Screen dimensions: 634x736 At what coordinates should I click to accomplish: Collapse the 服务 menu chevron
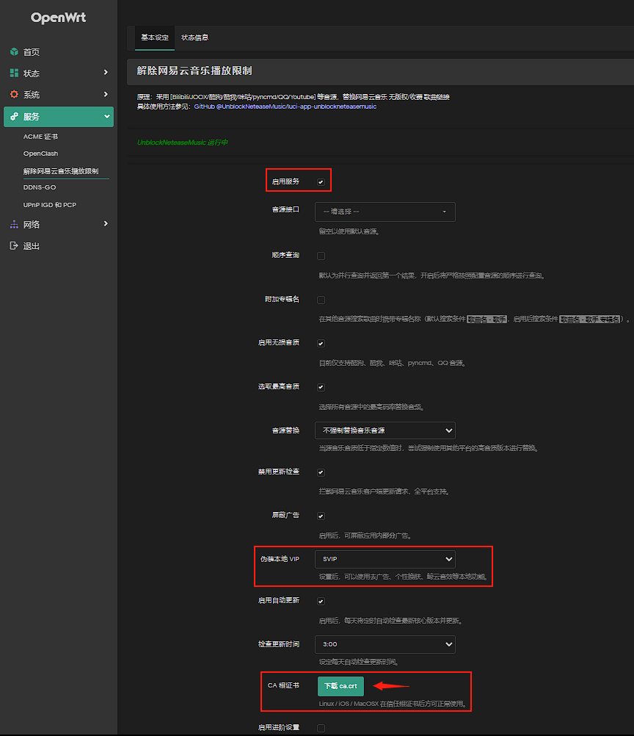click(107, 116)
